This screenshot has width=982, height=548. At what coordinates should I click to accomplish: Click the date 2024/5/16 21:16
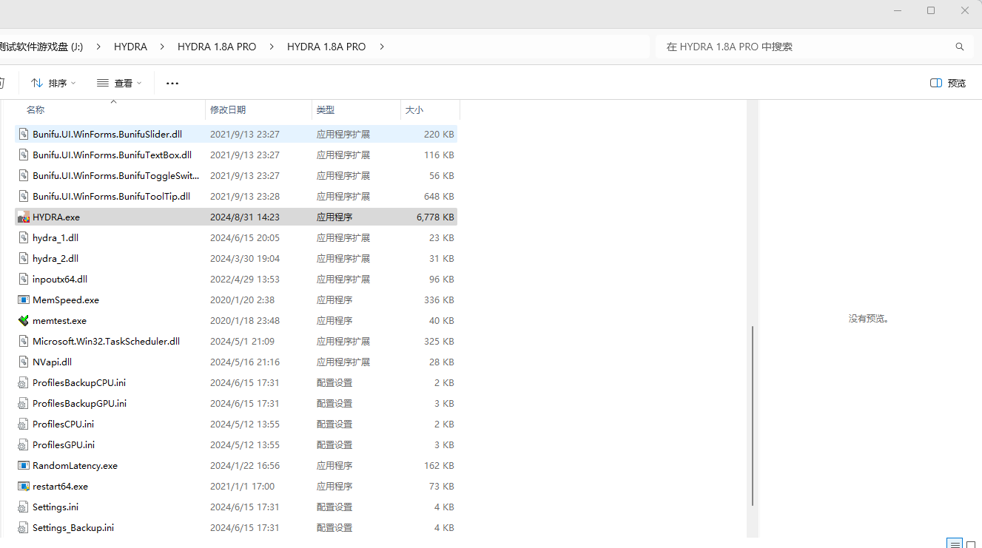(245, 362)
